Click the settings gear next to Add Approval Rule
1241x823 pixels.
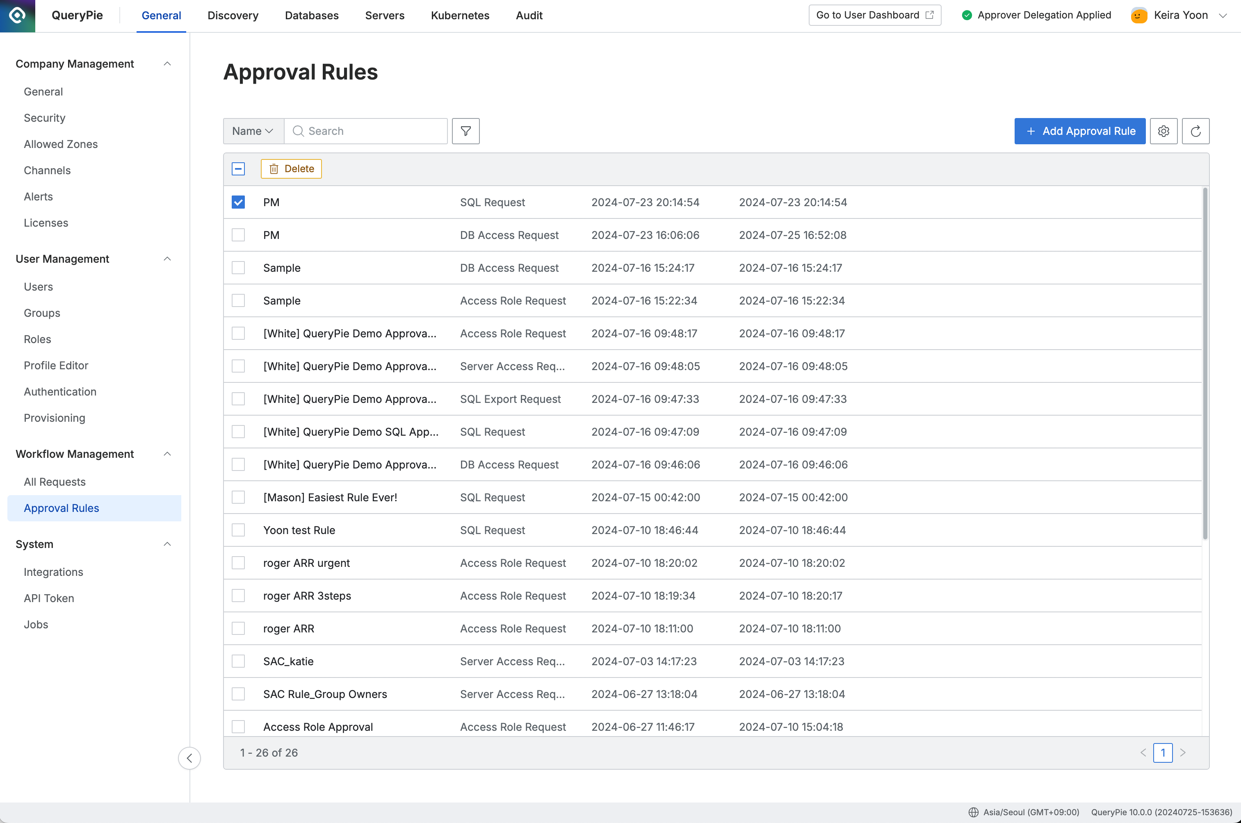pos(1163,131)
